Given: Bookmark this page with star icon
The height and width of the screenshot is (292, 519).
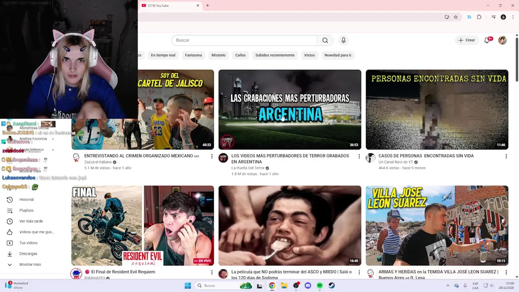Looking at the screenshot, I should pos(456,17).
